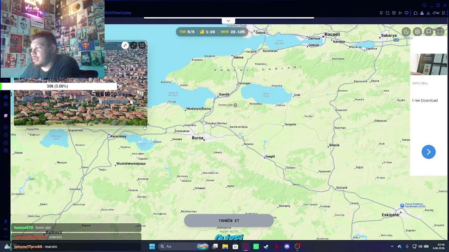The width and height of the screenshot is (449, 252).
Task: Click the pin icon in browser toolbar
Action: tap(381, 13)
